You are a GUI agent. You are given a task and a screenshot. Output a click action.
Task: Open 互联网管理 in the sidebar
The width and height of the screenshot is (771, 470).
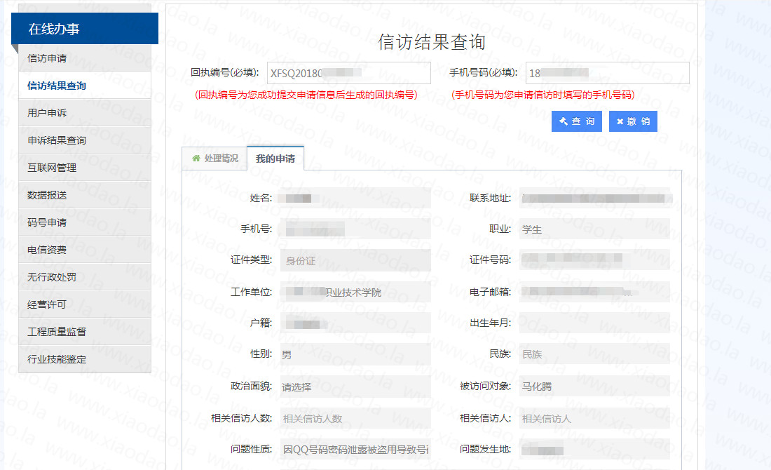pyautogui.click(x=85, y=168)
